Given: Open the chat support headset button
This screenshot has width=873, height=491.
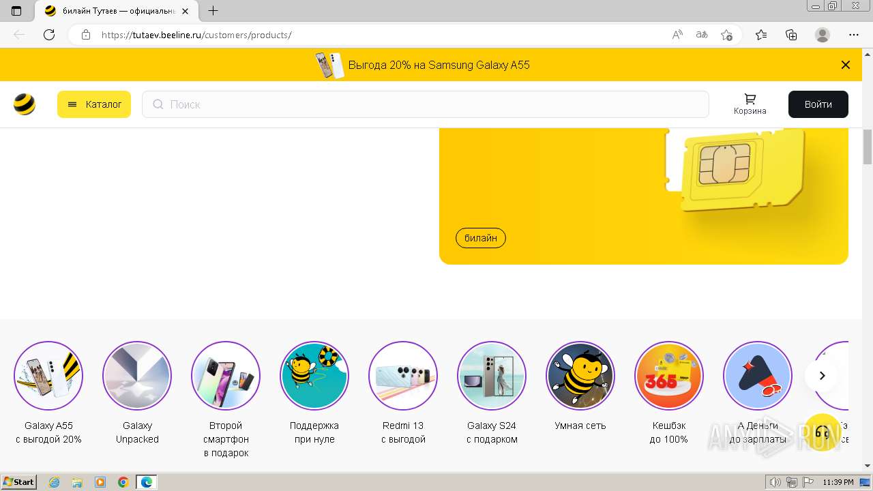Looking at the screenshot, I should point(823,432).
